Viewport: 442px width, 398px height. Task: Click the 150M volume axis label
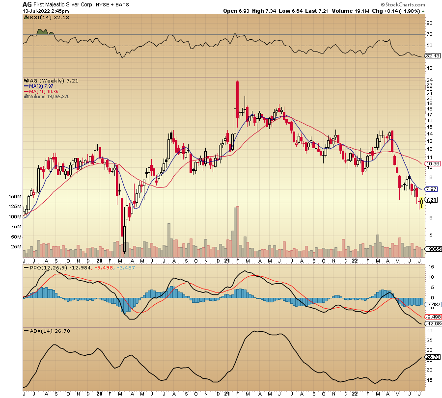[15, 197]
